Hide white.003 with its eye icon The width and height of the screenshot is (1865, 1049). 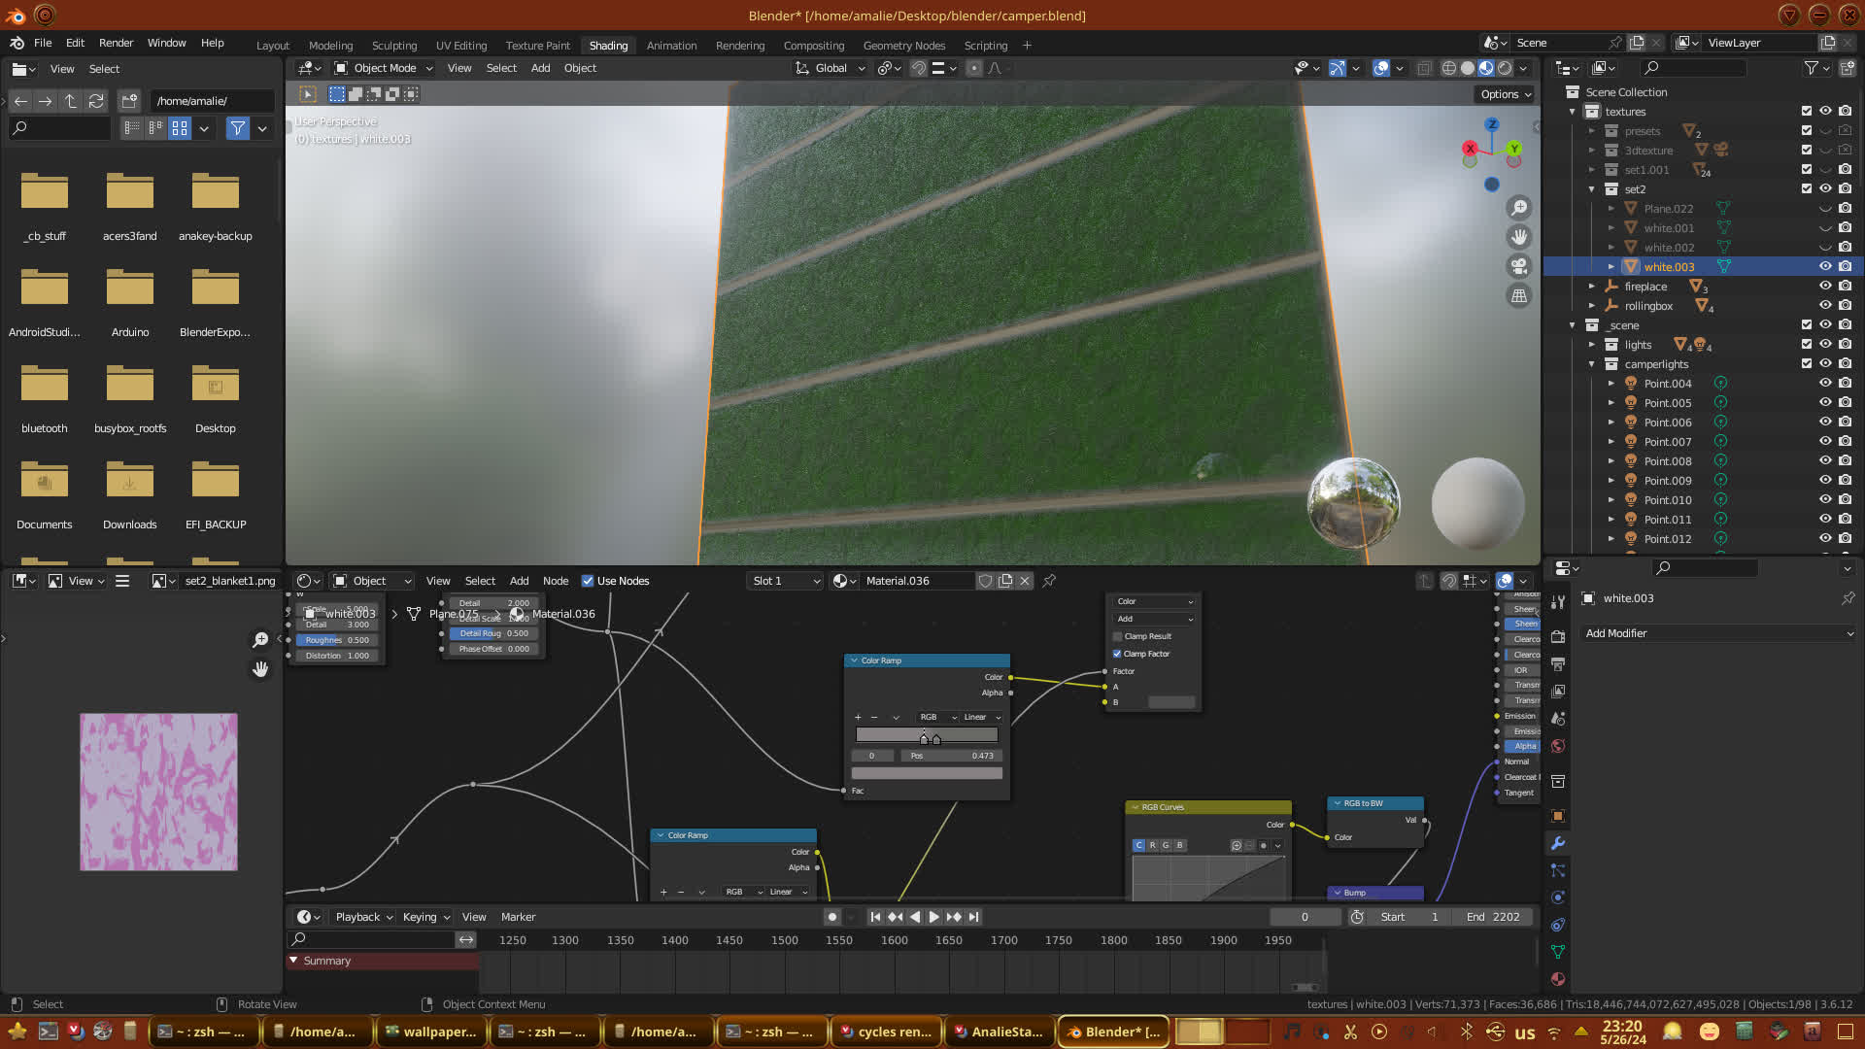[1824, 267]
